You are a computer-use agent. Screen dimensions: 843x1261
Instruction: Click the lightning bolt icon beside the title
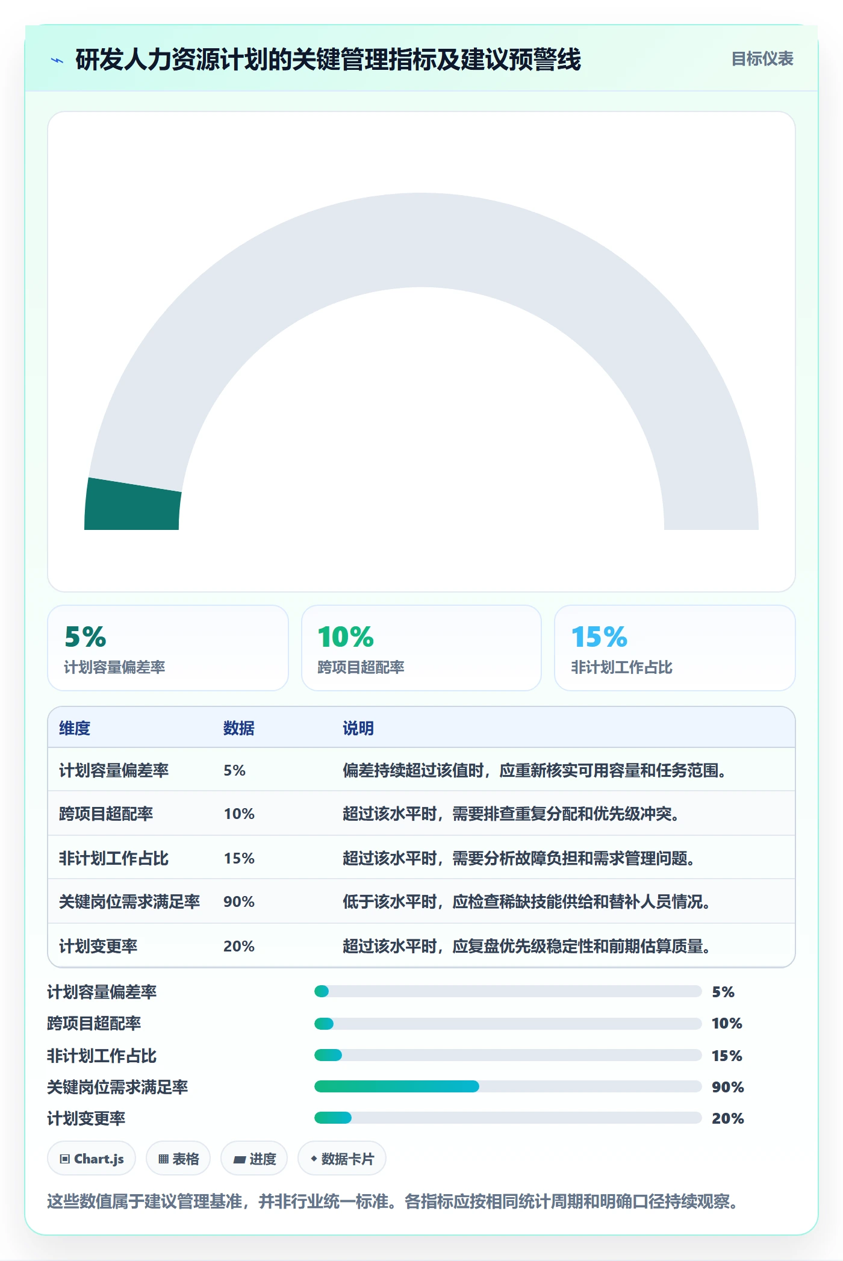pyautogui.click(x=57, y=60)
